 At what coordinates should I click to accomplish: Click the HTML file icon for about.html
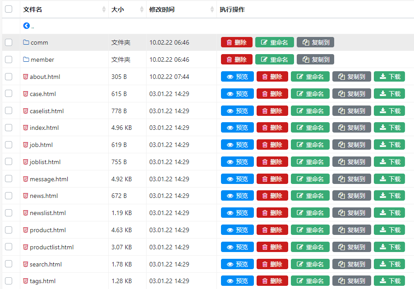pyautogui.click(x=26, y=77)
